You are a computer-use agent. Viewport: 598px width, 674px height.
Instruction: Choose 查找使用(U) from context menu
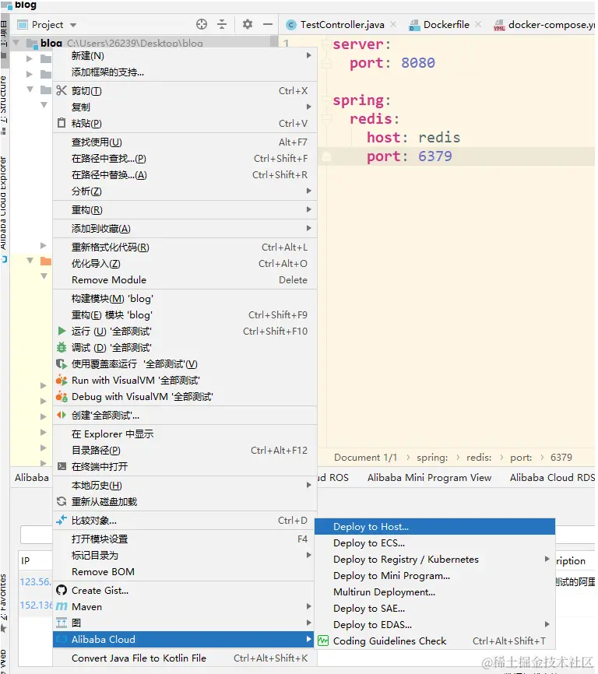tap(185, 142)
